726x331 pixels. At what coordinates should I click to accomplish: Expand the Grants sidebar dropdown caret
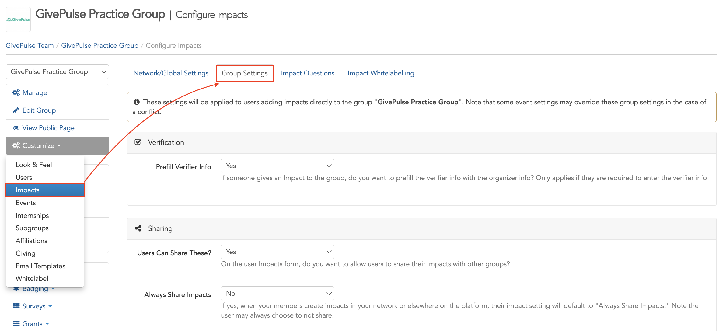(x=47, y=324)
